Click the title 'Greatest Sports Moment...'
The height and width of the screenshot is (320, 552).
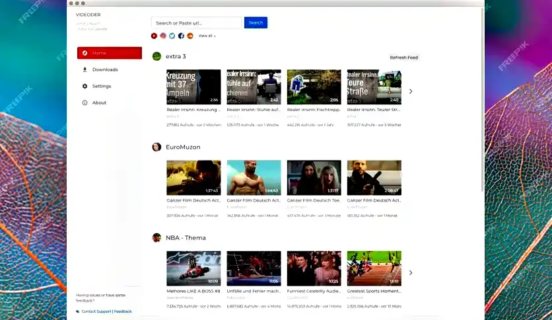point(374,291)
